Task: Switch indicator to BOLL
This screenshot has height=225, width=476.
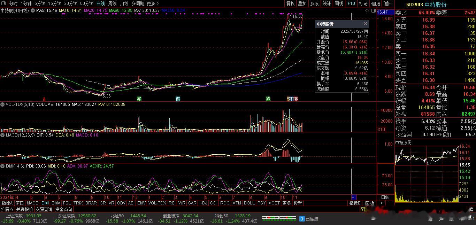Action: [x=249, y=203]
